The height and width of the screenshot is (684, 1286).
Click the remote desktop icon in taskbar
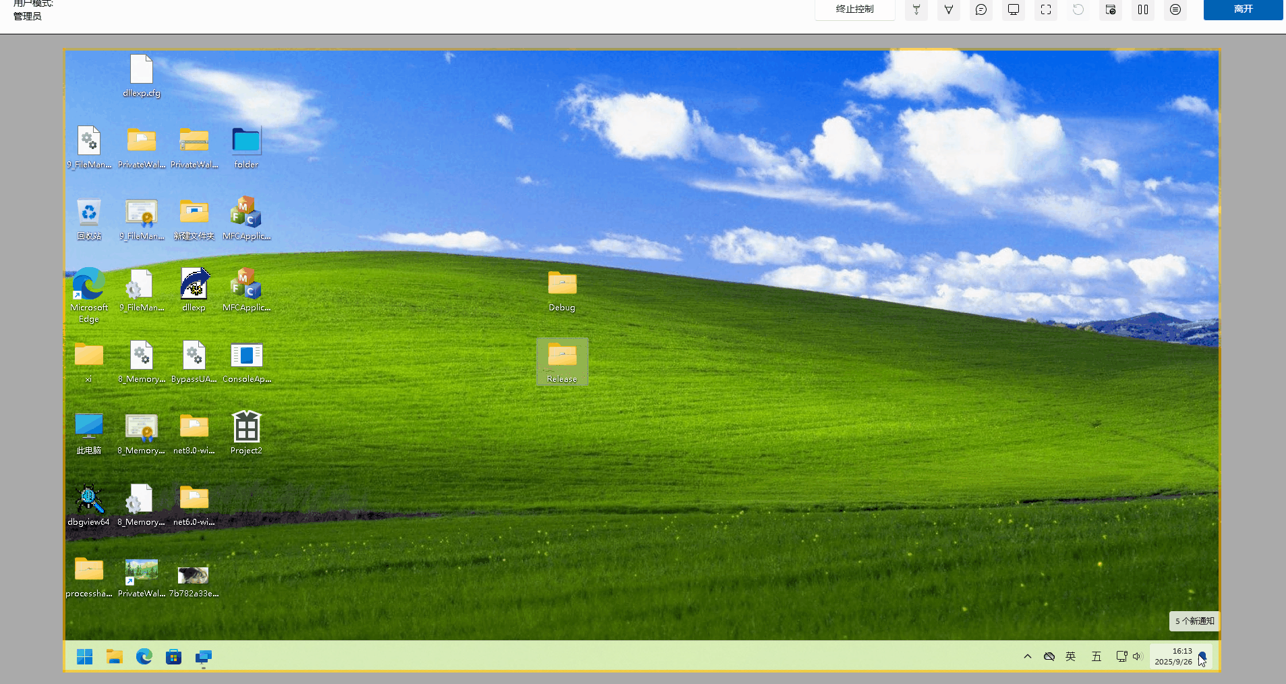tap(204, 657)
